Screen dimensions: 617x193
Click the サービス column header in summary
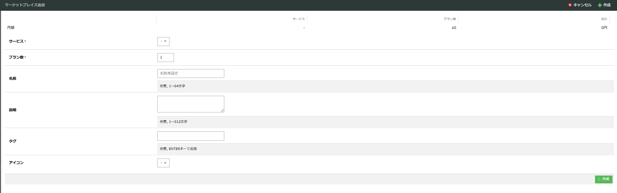[298, 19]
